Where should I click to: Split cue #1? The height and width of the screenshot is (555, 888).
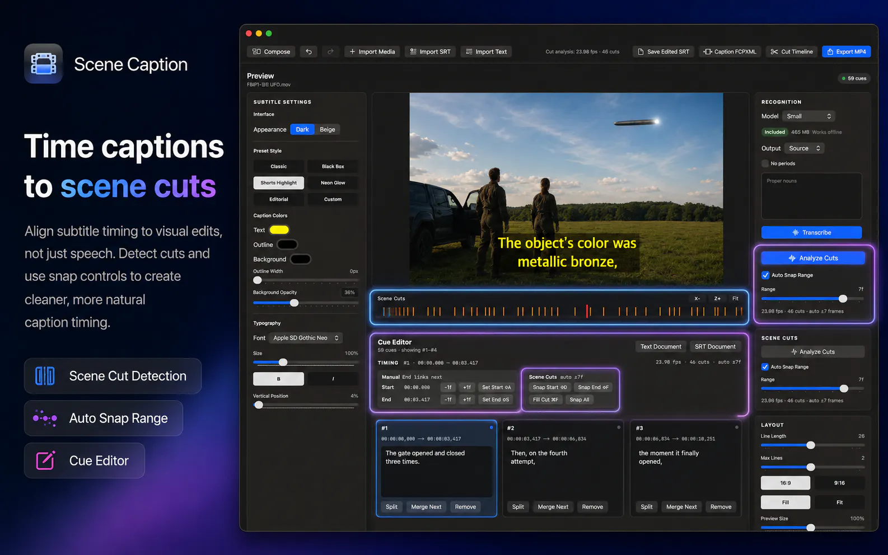[x=391, y=507]
